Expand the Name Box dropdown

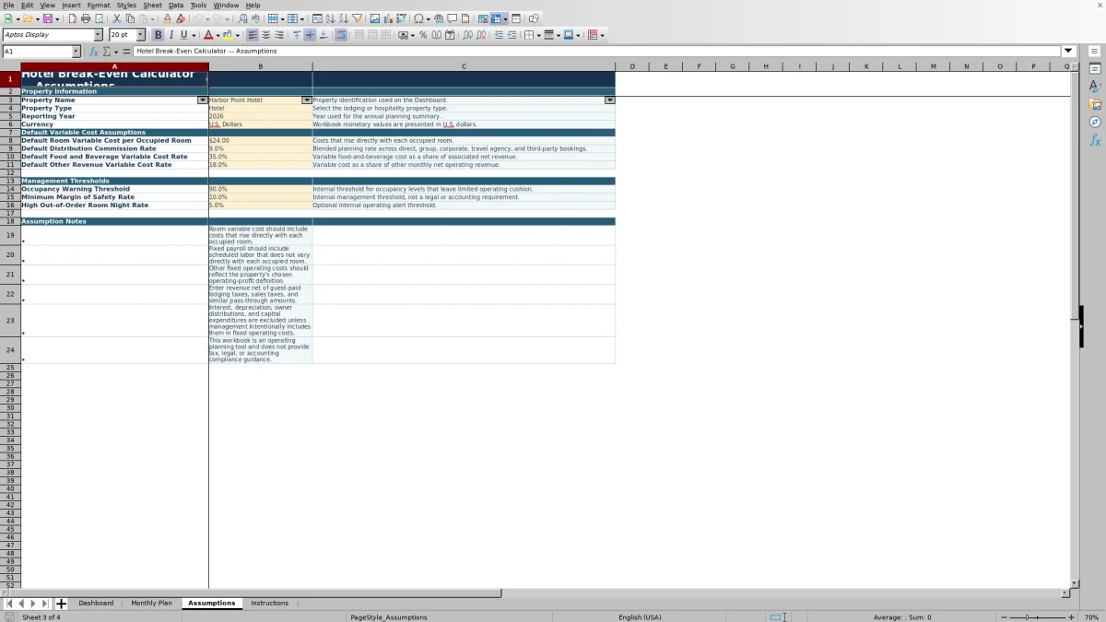coord(76,52)
